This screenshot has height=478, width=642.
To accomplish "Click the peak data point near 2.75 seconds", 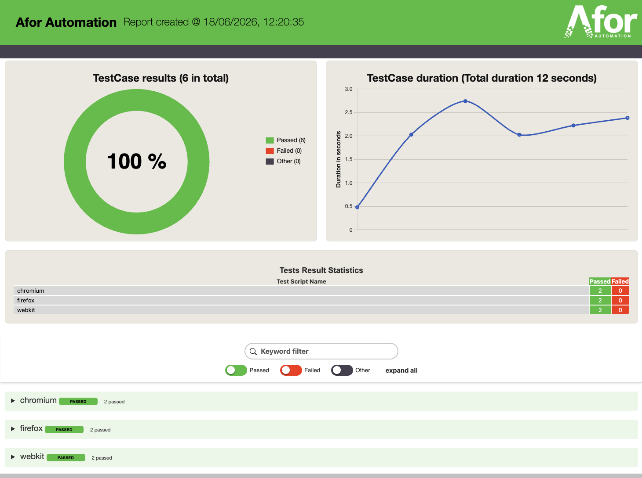I will click(x=465, y=101).
